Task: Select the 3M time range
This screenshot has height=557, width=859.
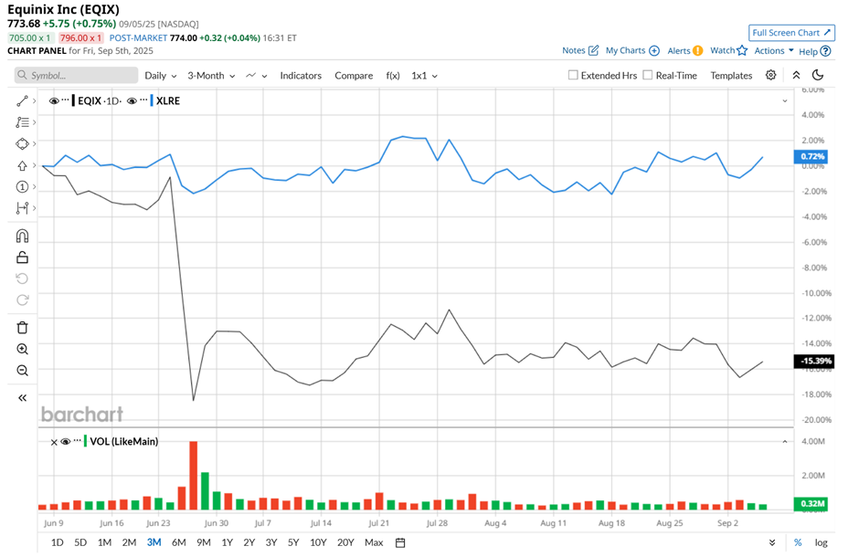Action: tap(154, 542)
